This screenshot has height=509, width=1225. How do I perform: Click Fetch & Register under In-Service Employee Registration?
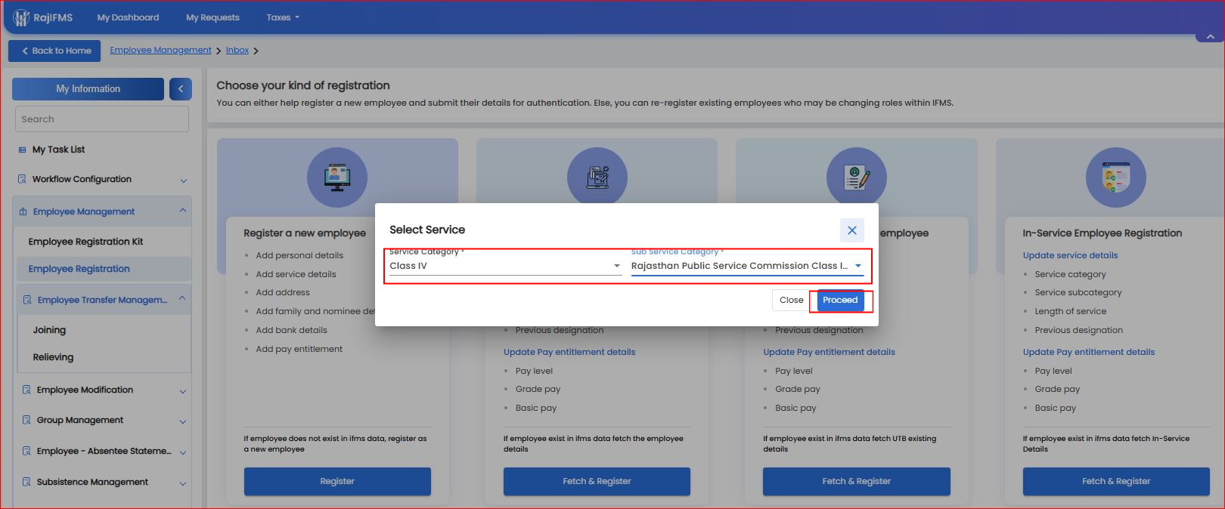tap(1116, 481)
